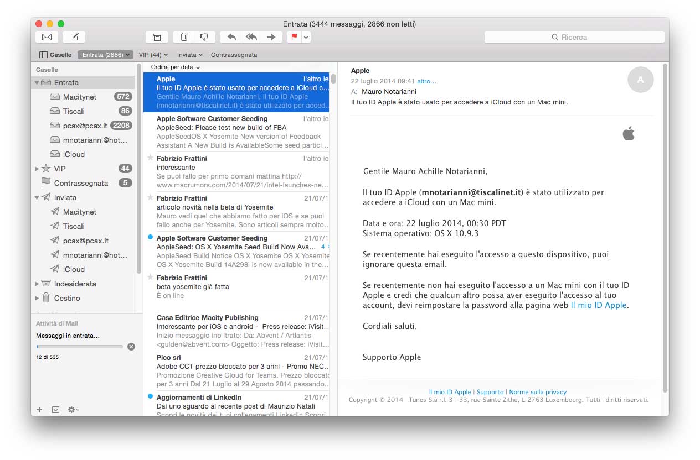700x460 pixels.
Task: Toggle VIP star on 'articolo novità' message
Action: [x=150, y=197]
